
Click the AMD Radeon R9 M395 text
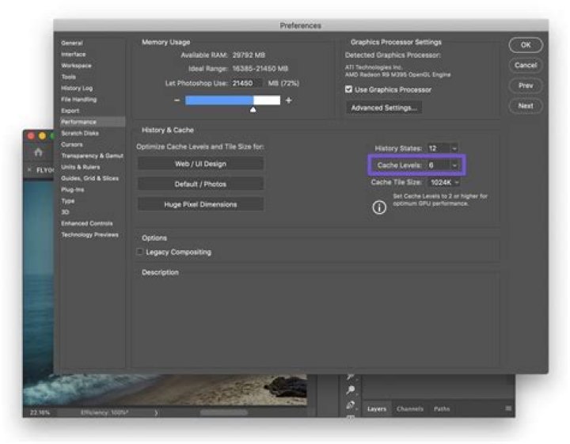(x=397, y=74)
